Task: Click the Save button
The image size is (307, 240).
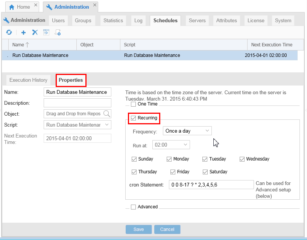Action: tap(138, 229)
